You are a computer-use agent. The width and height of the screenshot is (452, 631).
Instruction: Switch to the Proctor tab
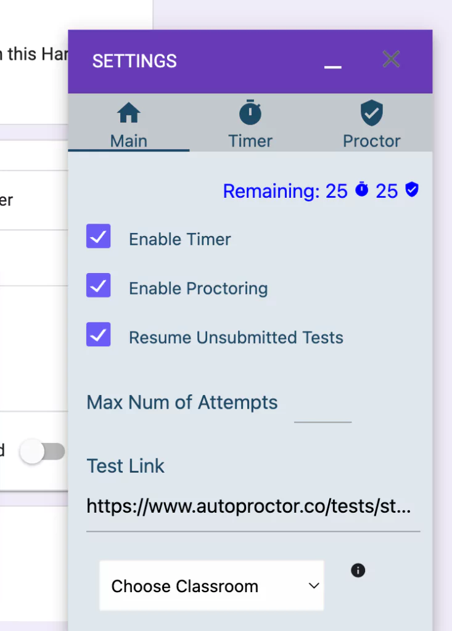point(371,141)
